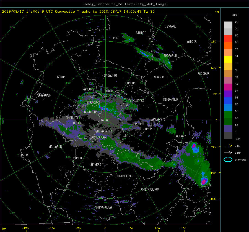Click the SHIRAHATTI city label
Viewport: 249px width, 232px height.
104,131
